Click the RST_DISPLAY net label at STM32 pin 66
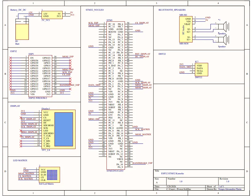 [143, 54]
